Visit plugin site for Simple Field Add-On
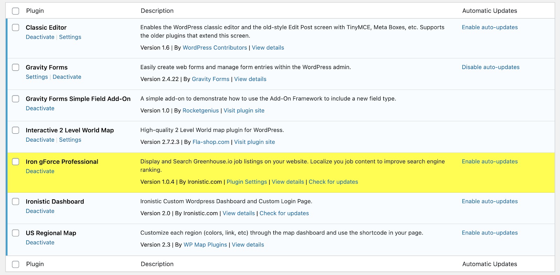The width and height of the screenshot is (560, 275). (244, 111)
